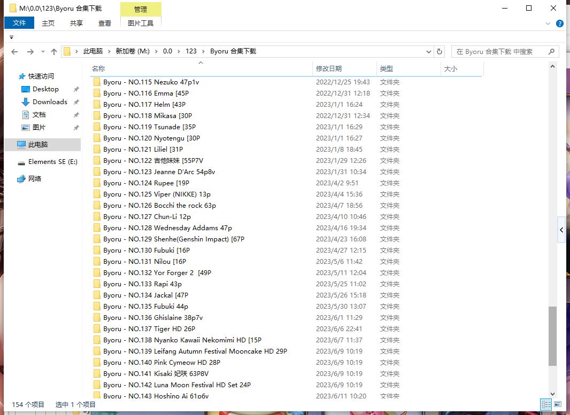Open the 文件 menu tab

(x=19, y=23)
